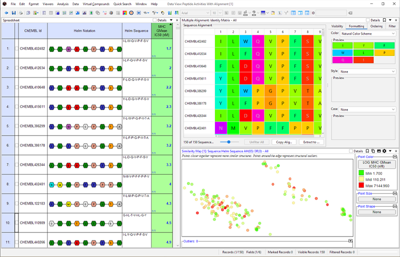400x257 pixels.
Task: Click the tag label toolbar icon
Action: click(x=162, y=13)
